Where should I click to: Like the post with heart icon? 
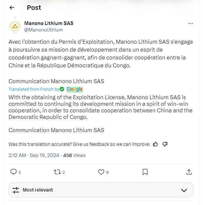pyautogui.click(x=101, y=172)
